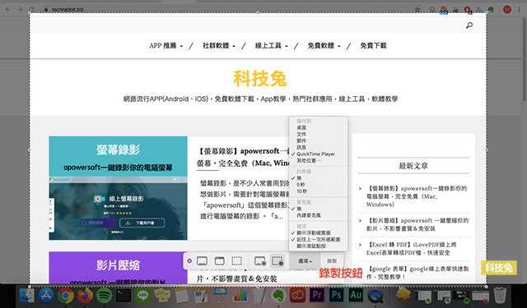This screenshot has width=527, height=308.
Task: Choose 桌面 as save location
Action: [301, 127]
